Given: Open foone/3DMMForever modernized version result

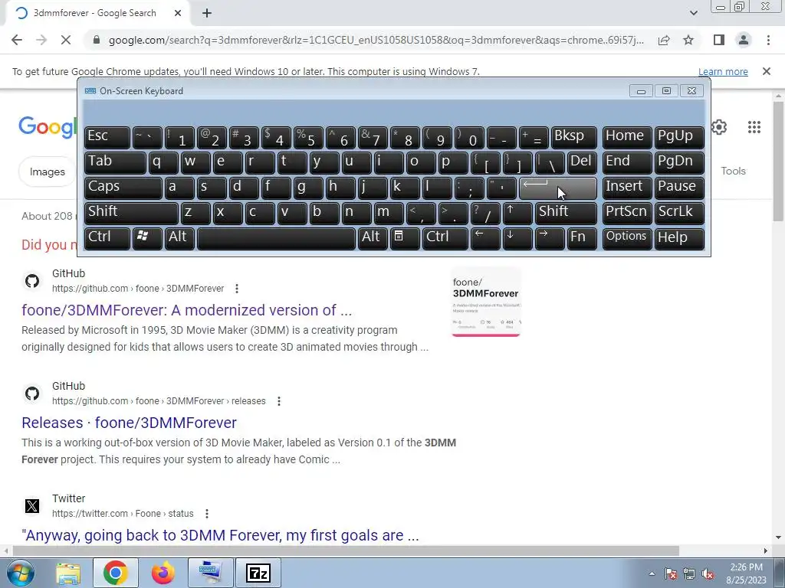Looking at the screenshot, I should point(187,310).
